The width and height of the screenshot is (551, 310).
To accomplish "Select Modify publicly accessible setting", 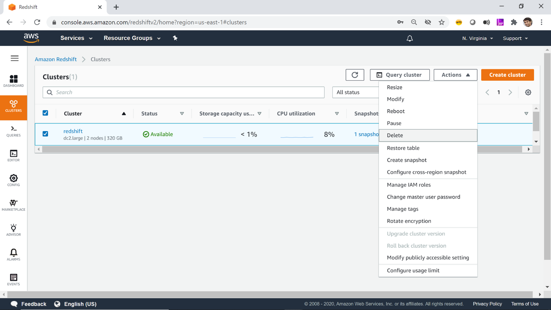I will pos(428,258).
